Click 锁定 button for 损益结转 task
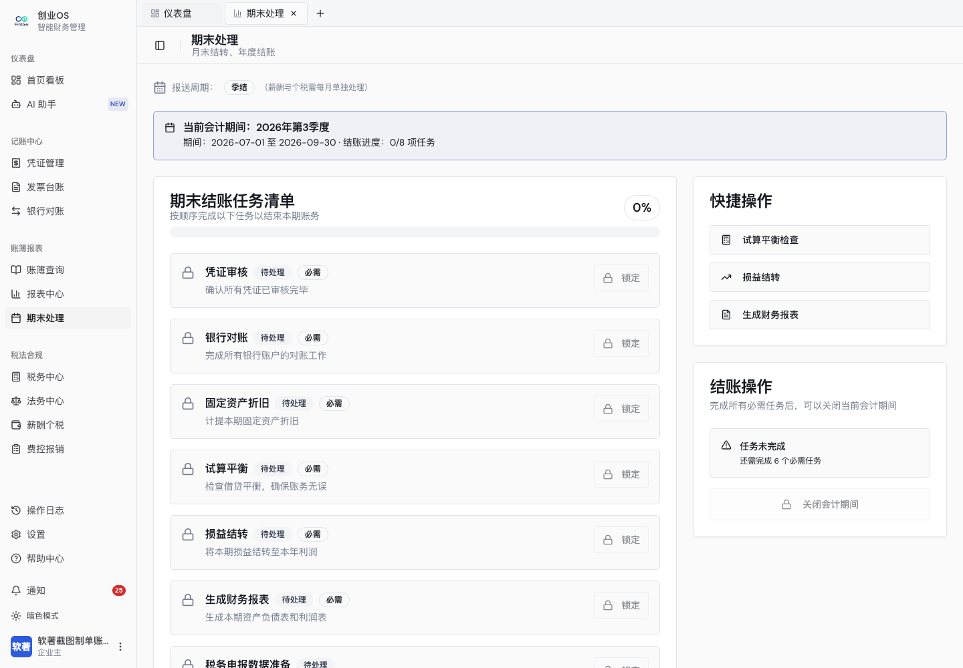 coord(621,540)
